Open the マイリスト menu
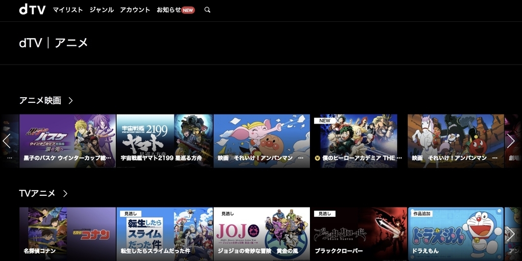The height and width of the screenshot is (261, 522). (x=68, y=10)
